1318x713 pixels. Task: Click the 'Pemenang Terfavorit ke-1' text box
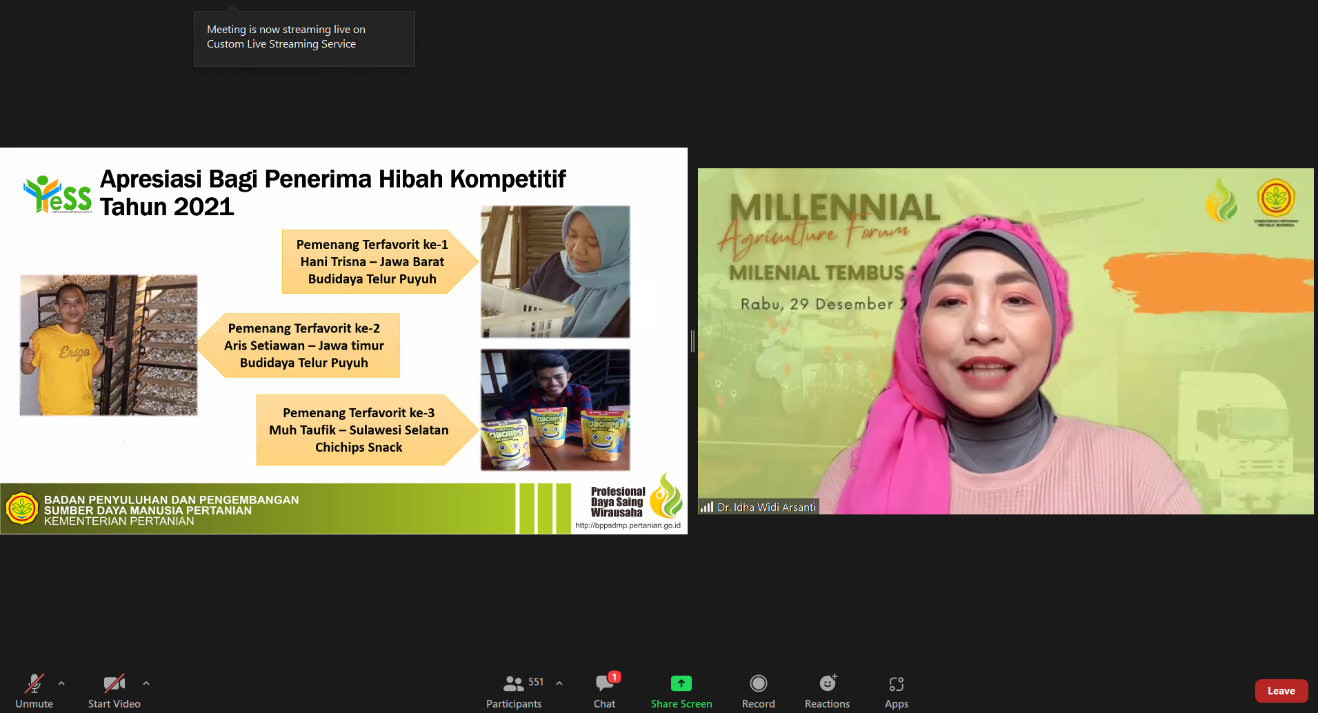point(380,262)
